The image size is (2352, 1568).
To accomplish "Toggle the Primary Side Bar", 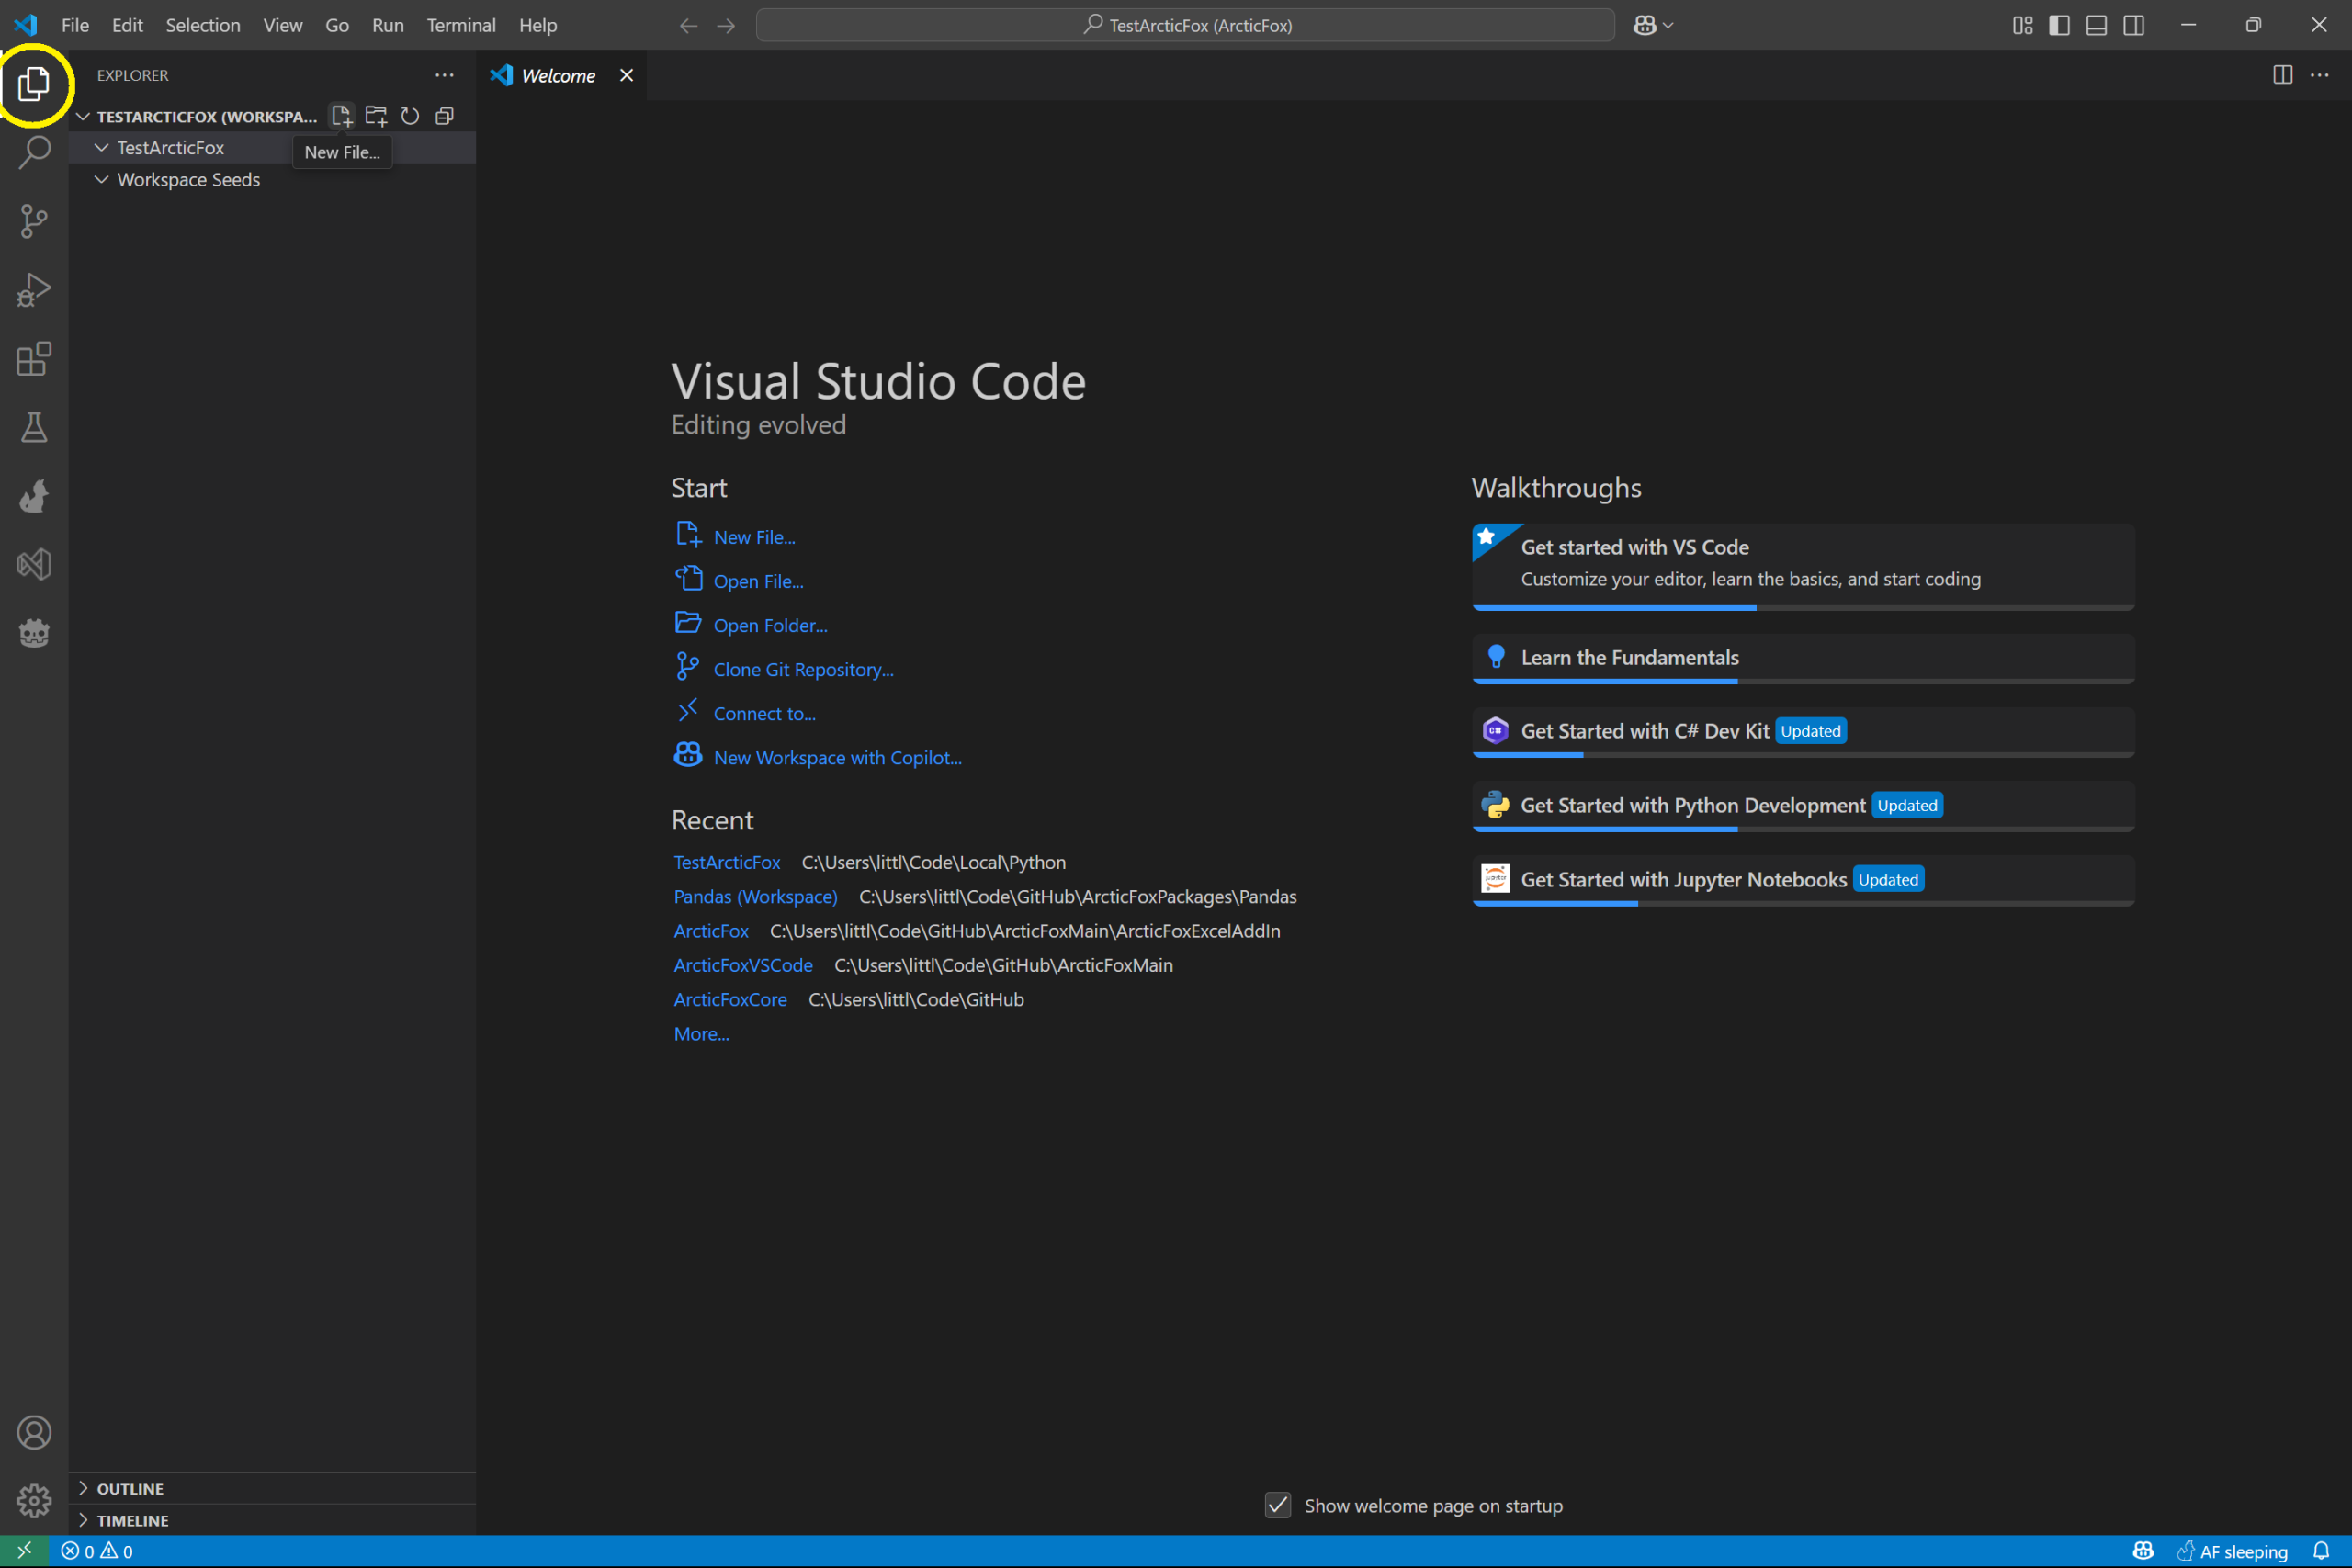I will click(2060, 26).
